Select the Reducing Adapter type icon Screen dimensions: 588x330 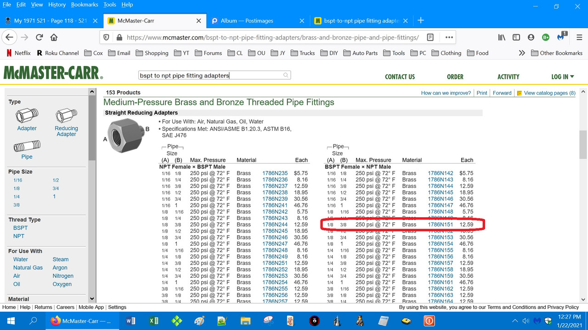[66, 116]
